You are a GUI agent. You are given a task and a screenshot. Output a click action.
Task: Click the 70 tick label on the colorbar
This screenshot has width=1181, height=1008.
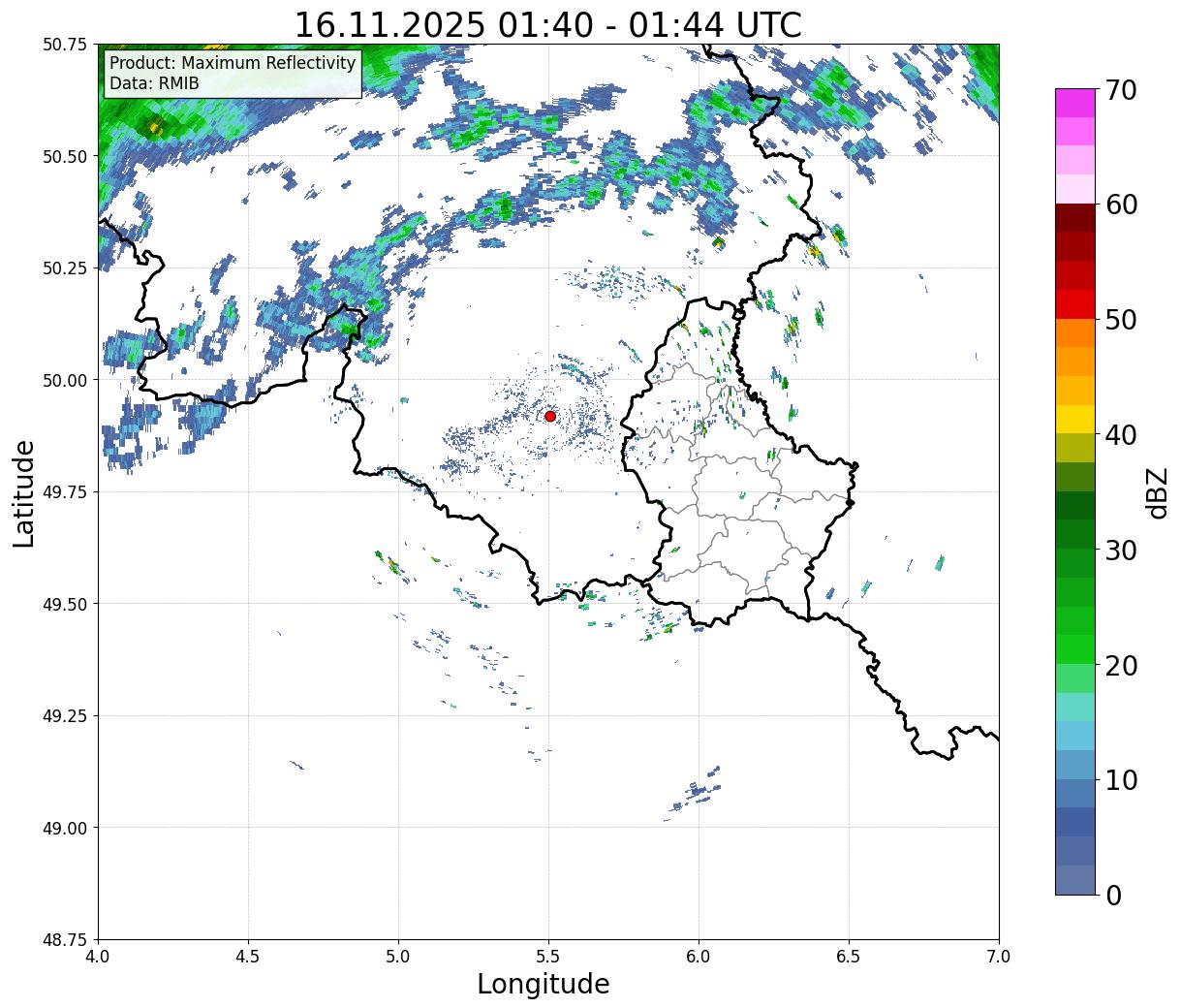tap(1120, 90)
